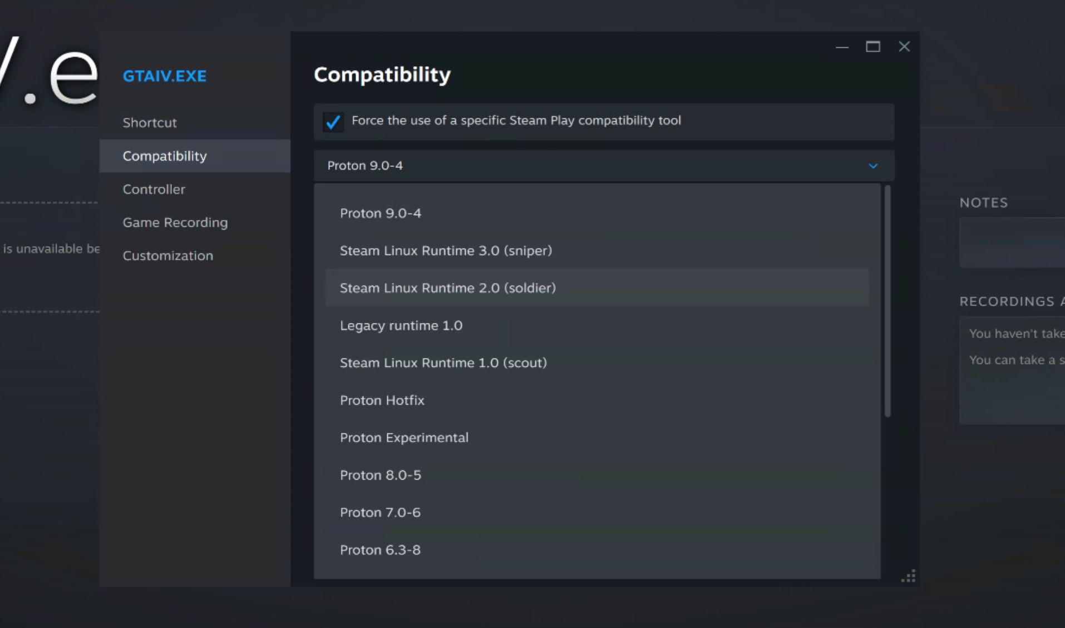This screenshot has width=1065, height=628.
Task: Maximize the properties window
Action: click(872, 47)
